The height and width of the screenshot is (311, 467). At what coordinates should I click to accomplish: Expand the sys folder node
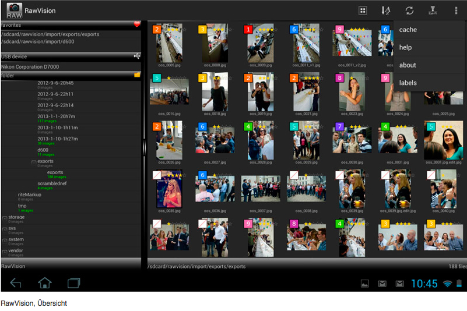[x=5, y=229]
